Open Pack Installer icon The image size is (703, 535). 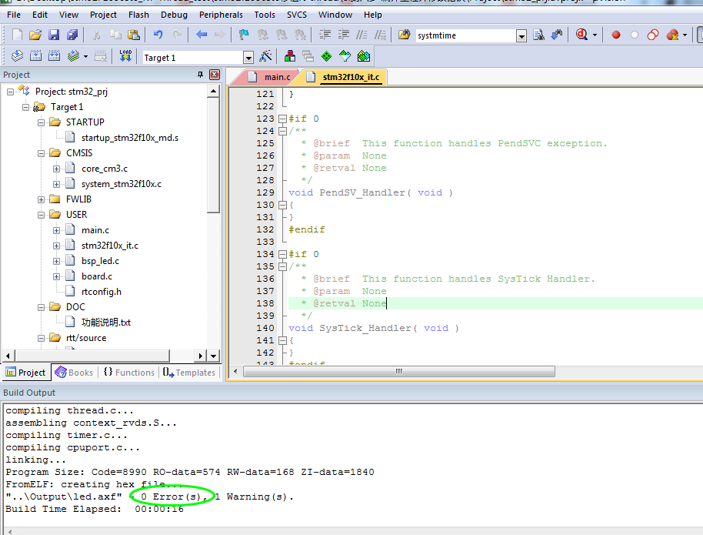coord(364,56)
